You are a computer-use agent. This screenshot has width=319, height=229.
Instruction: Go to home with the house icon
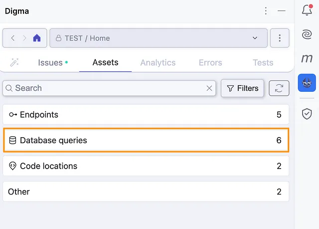click(37, 38)
